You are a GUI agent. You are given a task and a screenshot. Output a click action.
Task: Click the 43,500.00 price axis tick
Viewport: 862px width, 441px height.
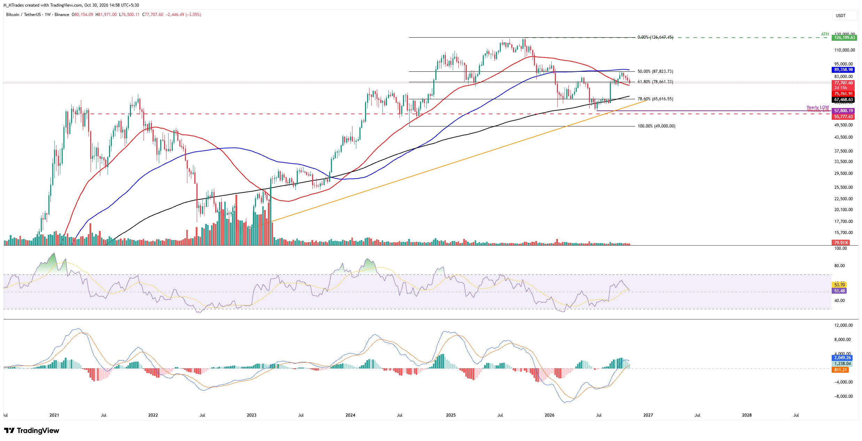844,137
